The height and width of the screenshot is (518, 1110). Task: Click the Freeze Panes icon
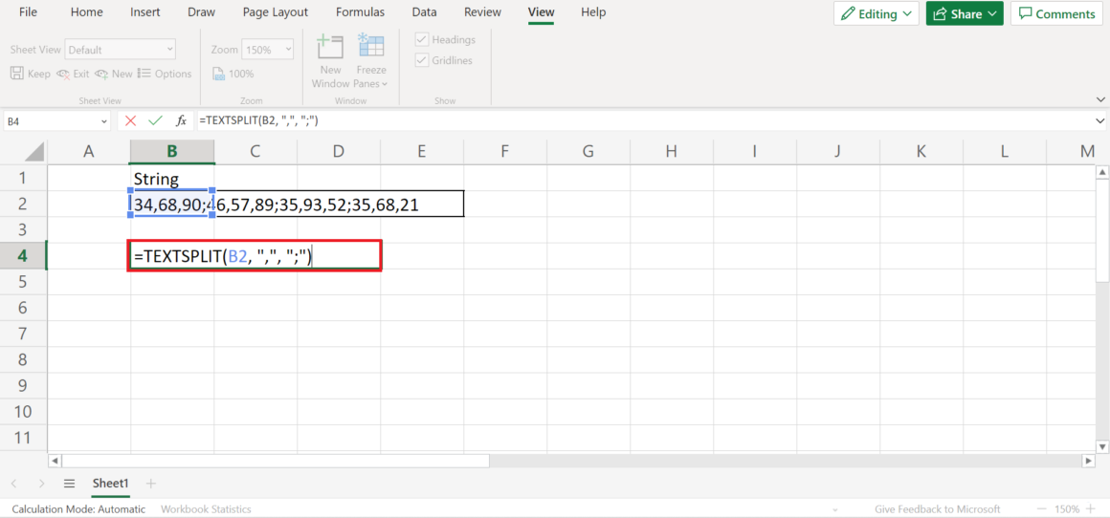point(370,48)
